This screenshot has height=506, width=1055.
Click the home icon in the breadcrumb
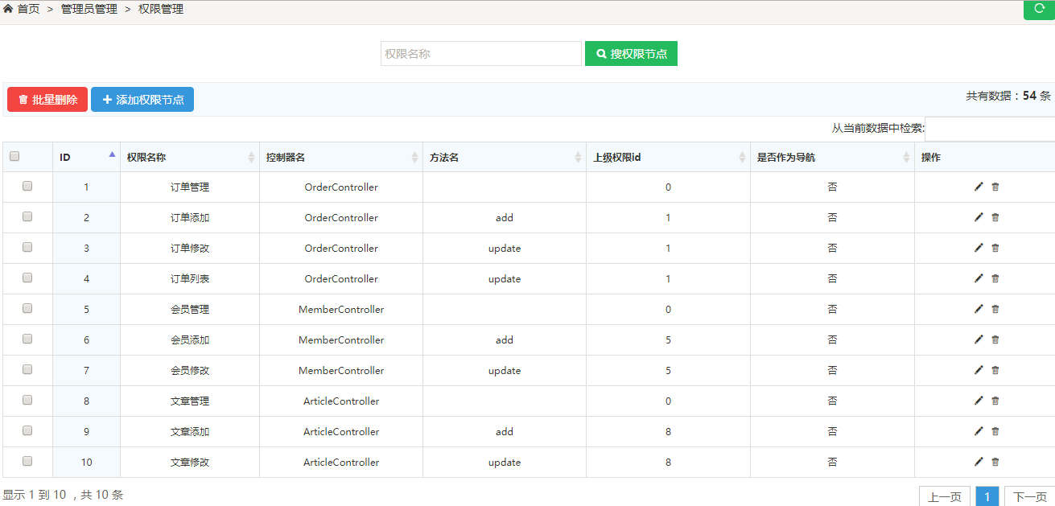tap(8, 9)
